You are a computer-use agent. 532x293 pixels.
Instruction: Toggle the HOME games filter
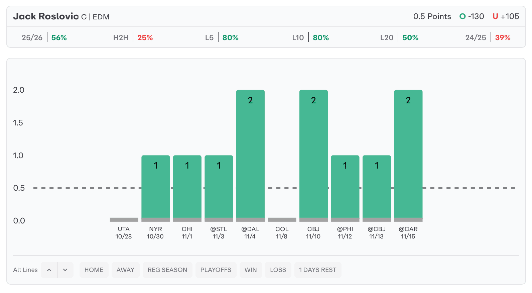point(94,270)
